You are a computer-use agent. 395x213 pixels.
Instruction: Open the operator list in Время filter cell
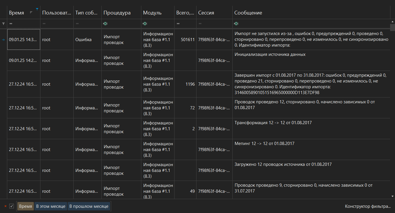(x=10, y=23)
